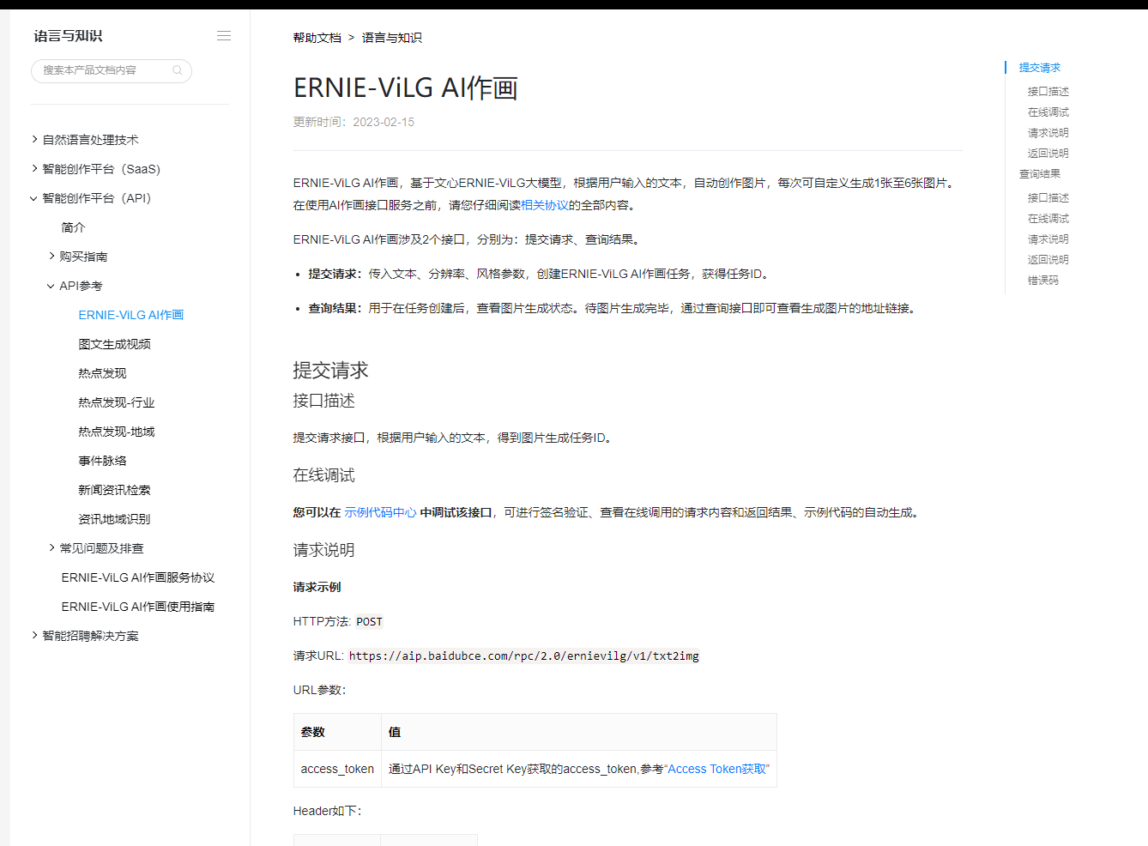Open 新闻资讯检索 documentation
Screen dimensions: 1148x846
point(114,490)
